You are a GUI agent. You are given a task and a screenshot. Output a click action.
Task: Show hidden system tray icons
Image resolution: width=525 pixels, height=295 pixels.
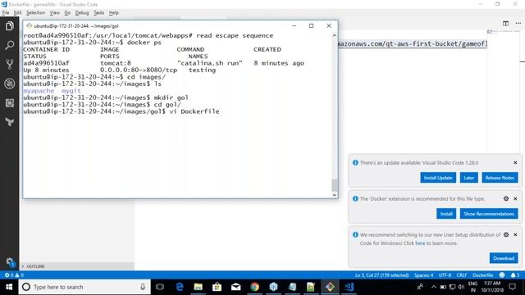click(x=434, y=287)
